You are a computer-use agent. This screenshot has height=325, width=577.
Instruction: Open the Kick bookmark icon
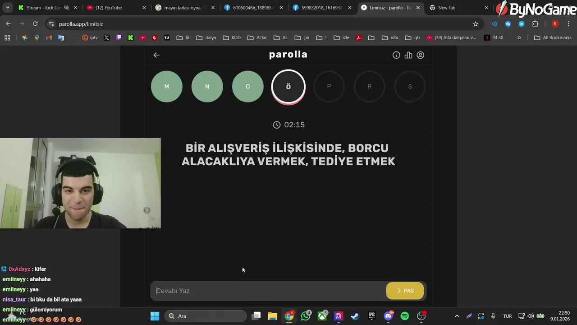131,38
